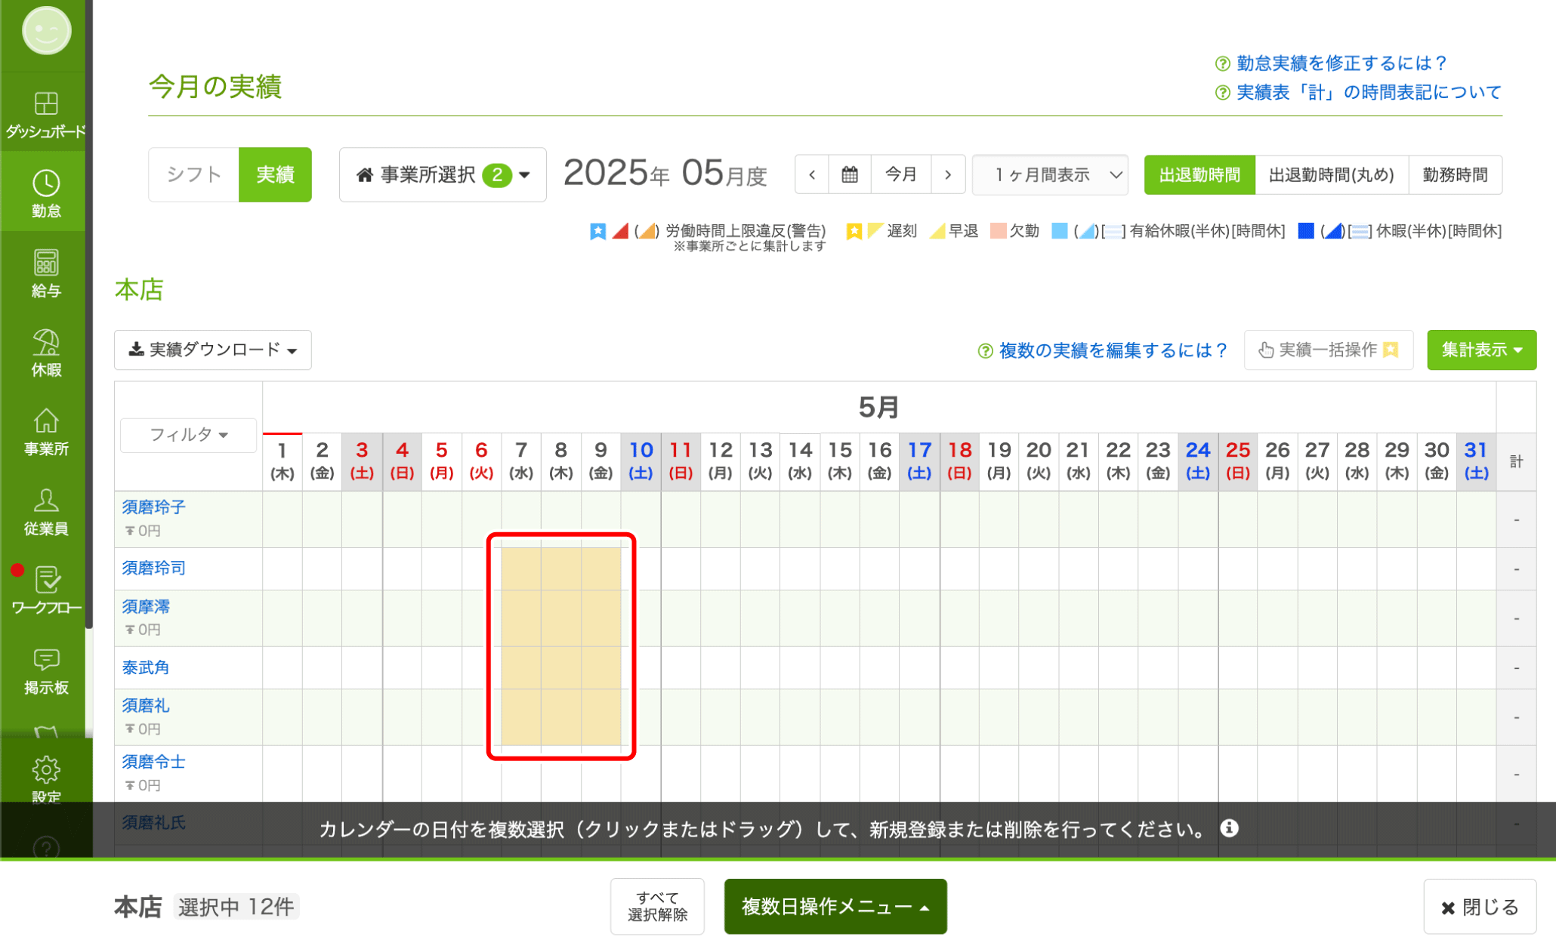Toggle May 8 cell for 須磨玲司
This screenshot has width=1556, height=952.
coord(561,569)
